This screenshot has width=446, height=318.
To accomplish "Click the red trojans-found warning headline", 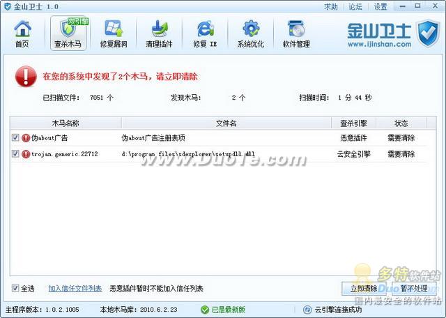I will [x=120, y=77].
